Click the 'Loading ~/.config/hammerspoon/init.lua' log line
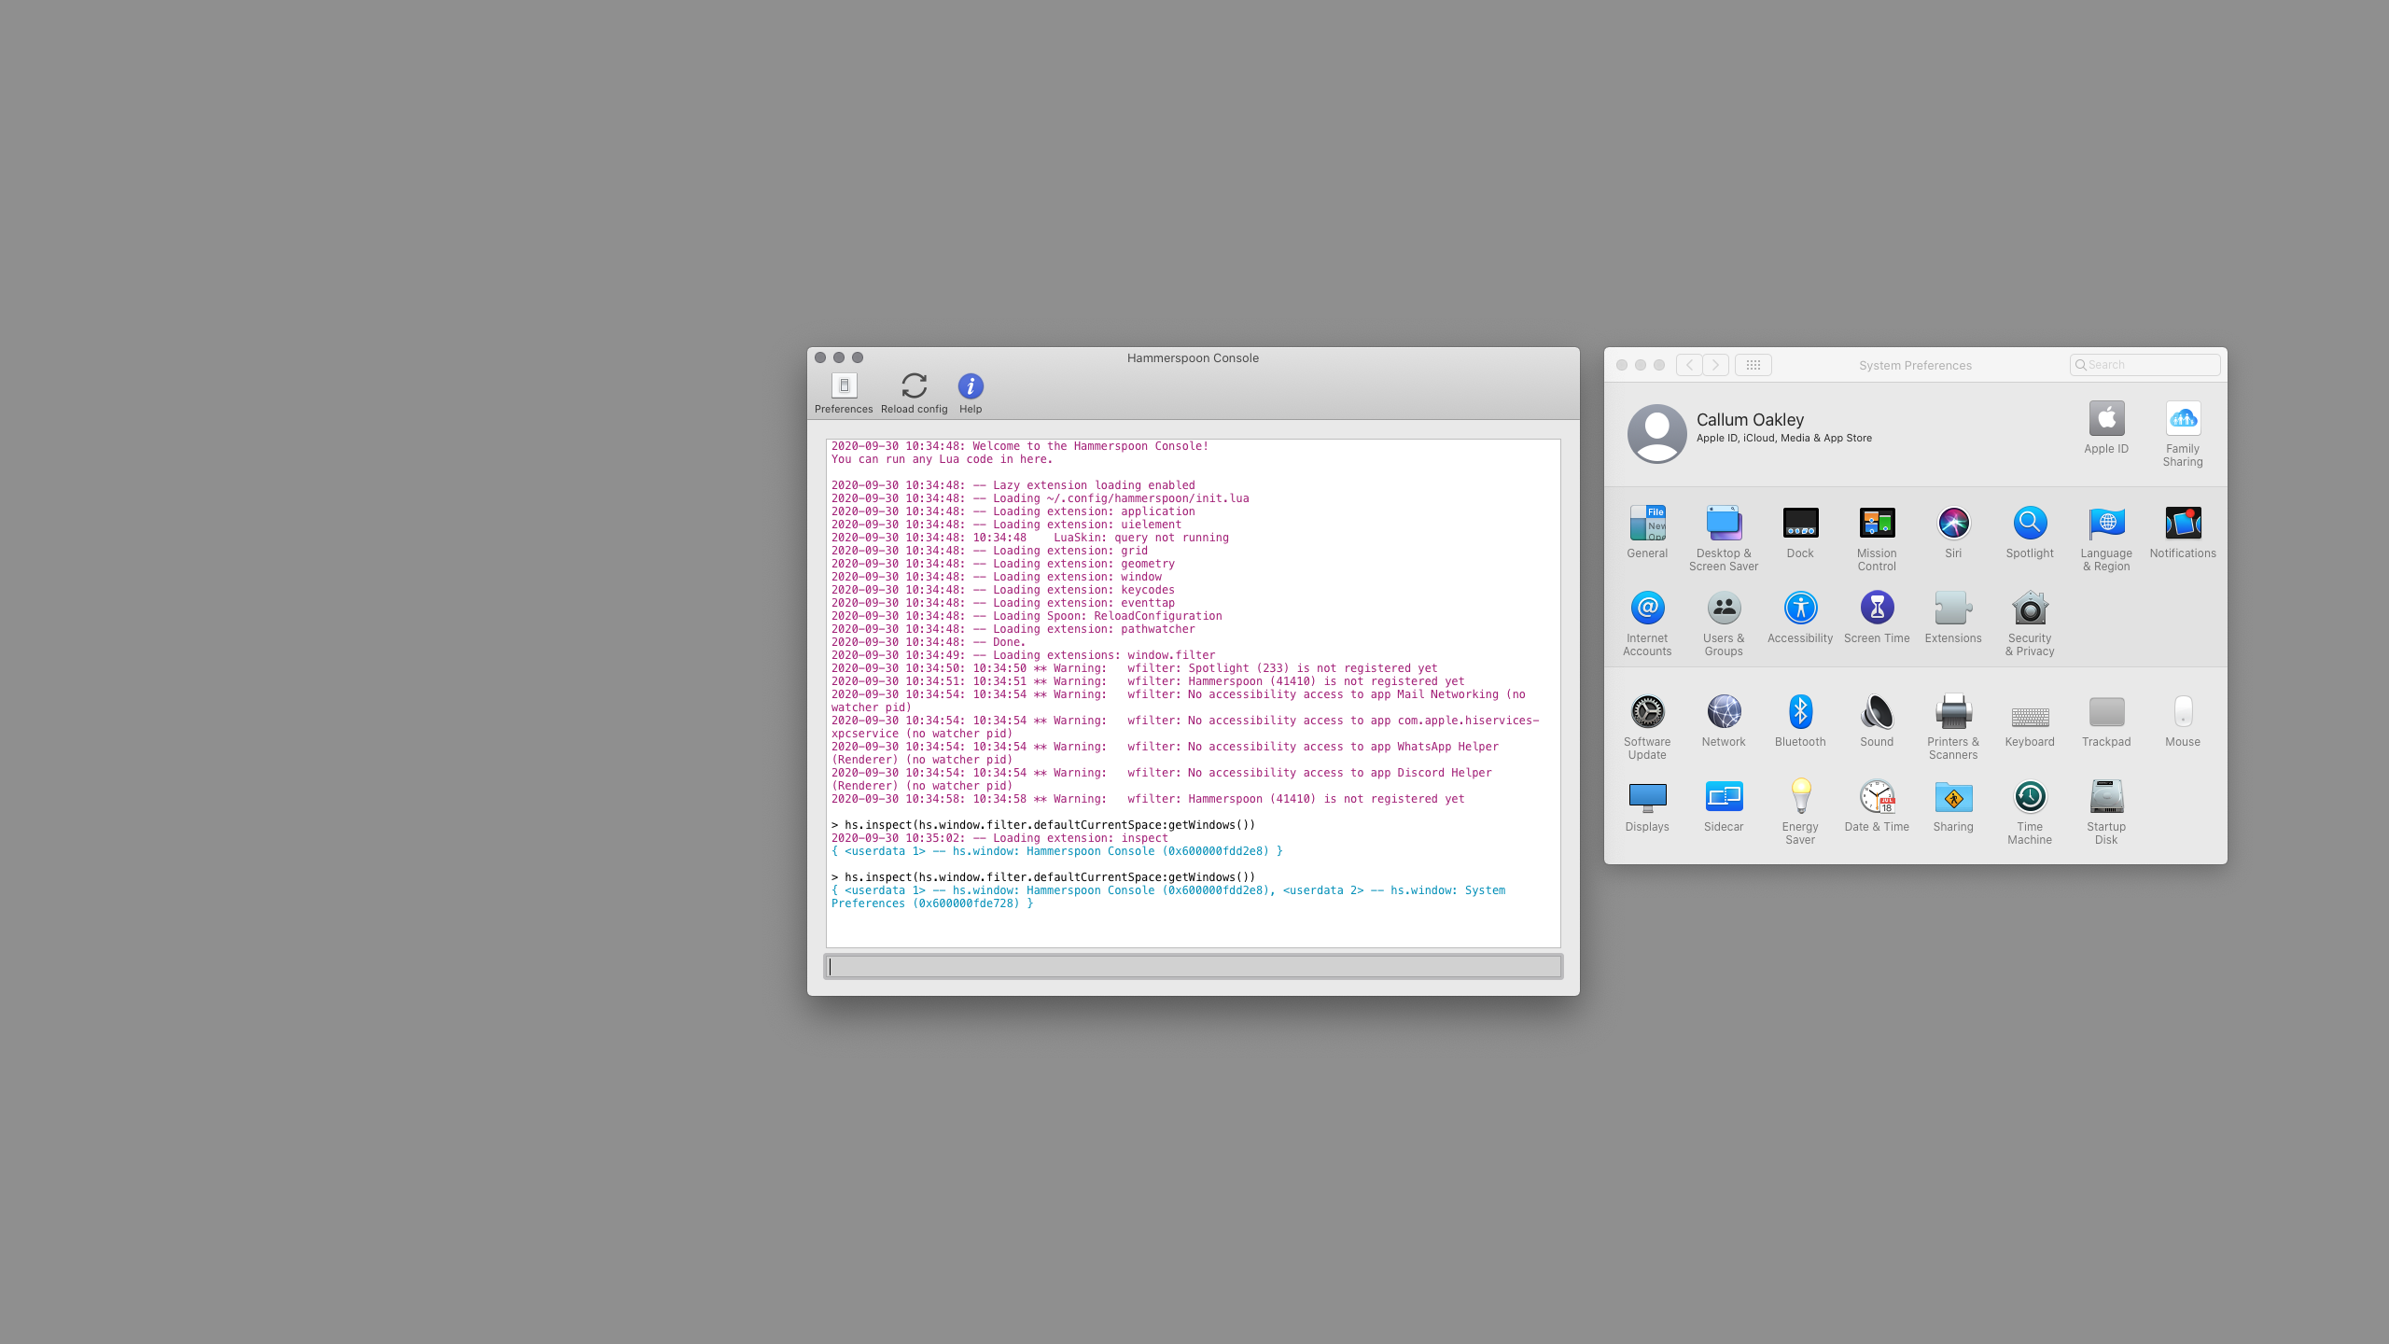Viewport: 2389px width, 1344px height. point(1041,498)
